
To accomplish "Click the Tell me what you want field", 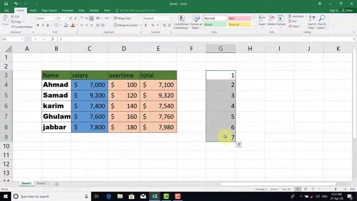I will tap(136, 11).
